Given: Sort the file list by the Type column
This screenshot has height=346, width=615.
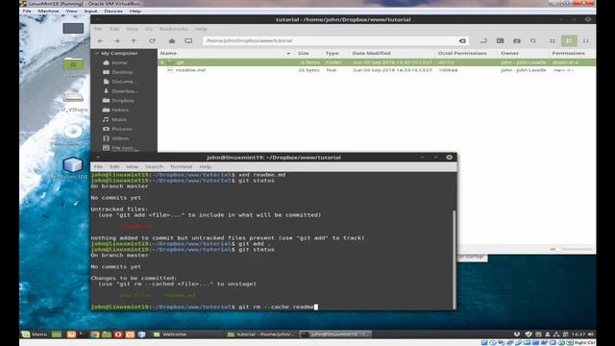Looking at the screenshot, I should point(332,53).
